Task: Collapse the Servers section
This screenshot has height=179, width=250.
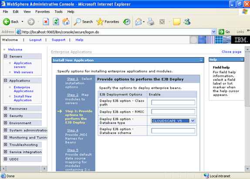Action: point(5,56)
